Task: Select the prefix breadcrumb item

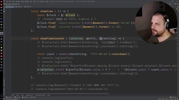Action: point(49,95)
